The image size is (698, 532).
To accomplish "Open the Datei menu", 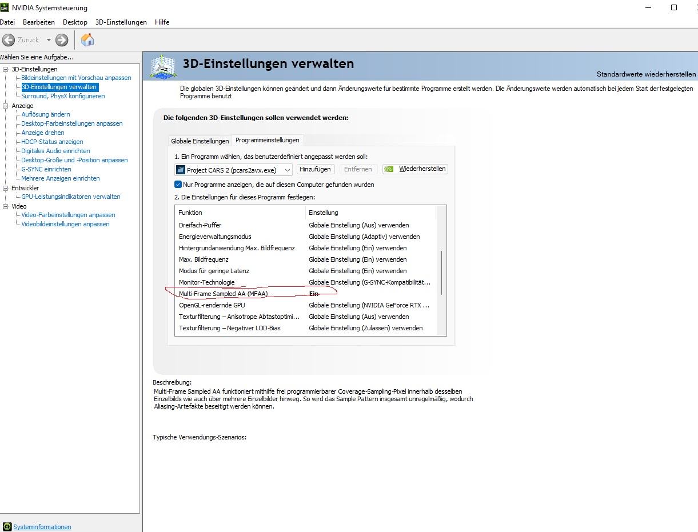I will click(x=7, y=22).
